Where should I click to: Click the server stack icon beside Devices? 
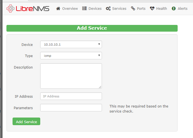click(84, 8)
